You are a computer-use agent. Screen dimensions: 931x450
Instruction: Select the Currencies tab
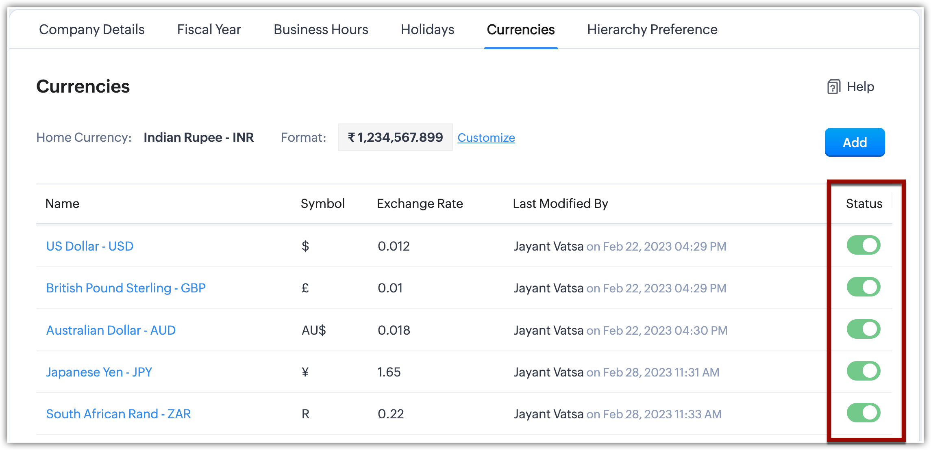point(520,30)
